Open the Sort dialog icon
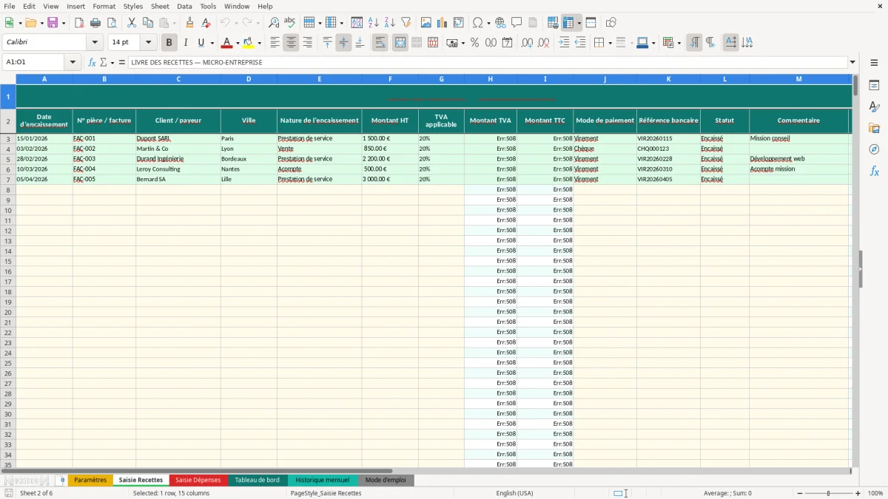 [x=357, y=23]
